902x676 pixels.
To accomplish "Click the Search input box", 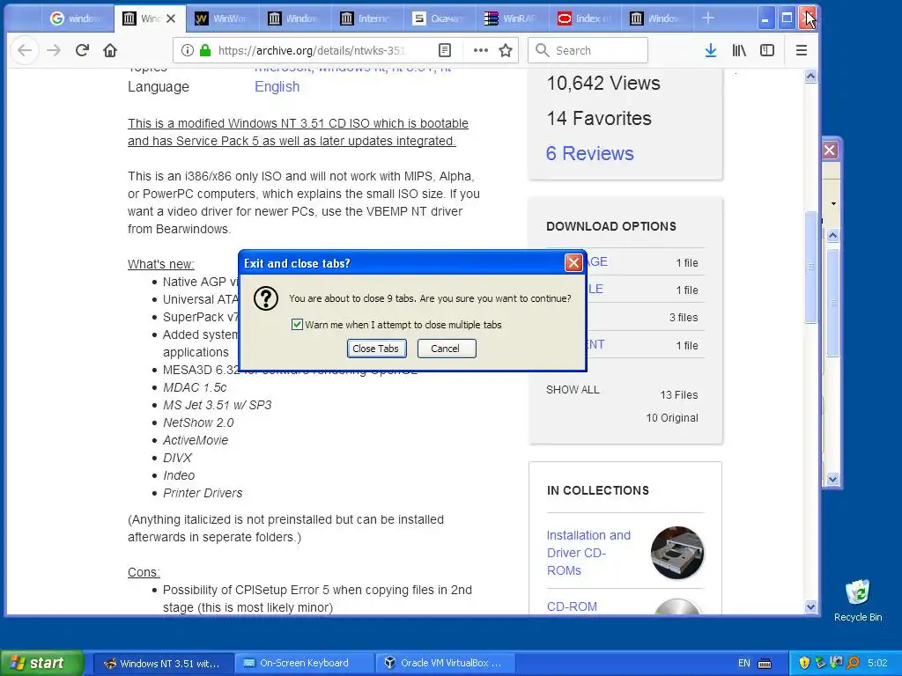I will click(588, 50).
